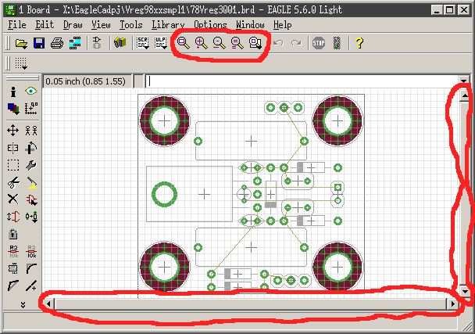Open help with yellow question mark

[359, 43]
